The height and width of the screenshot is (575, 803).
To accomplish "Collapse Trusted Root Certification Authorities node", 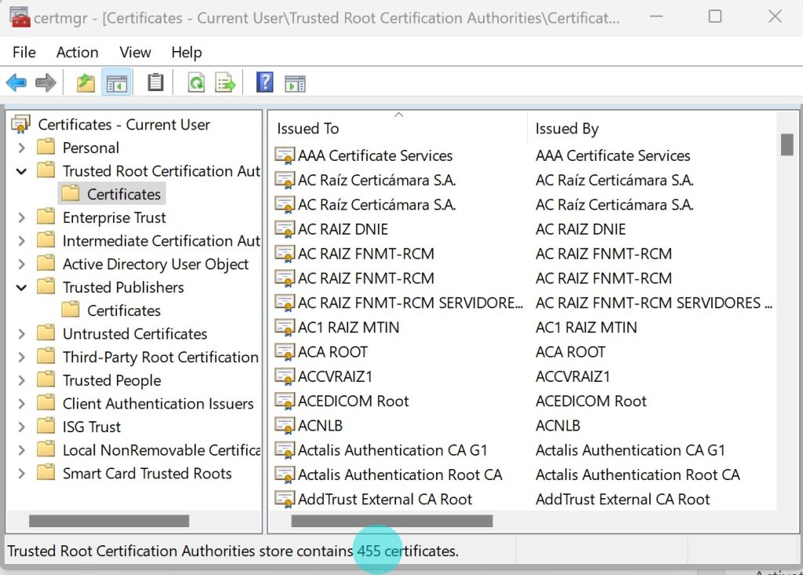I will [21, 171].
